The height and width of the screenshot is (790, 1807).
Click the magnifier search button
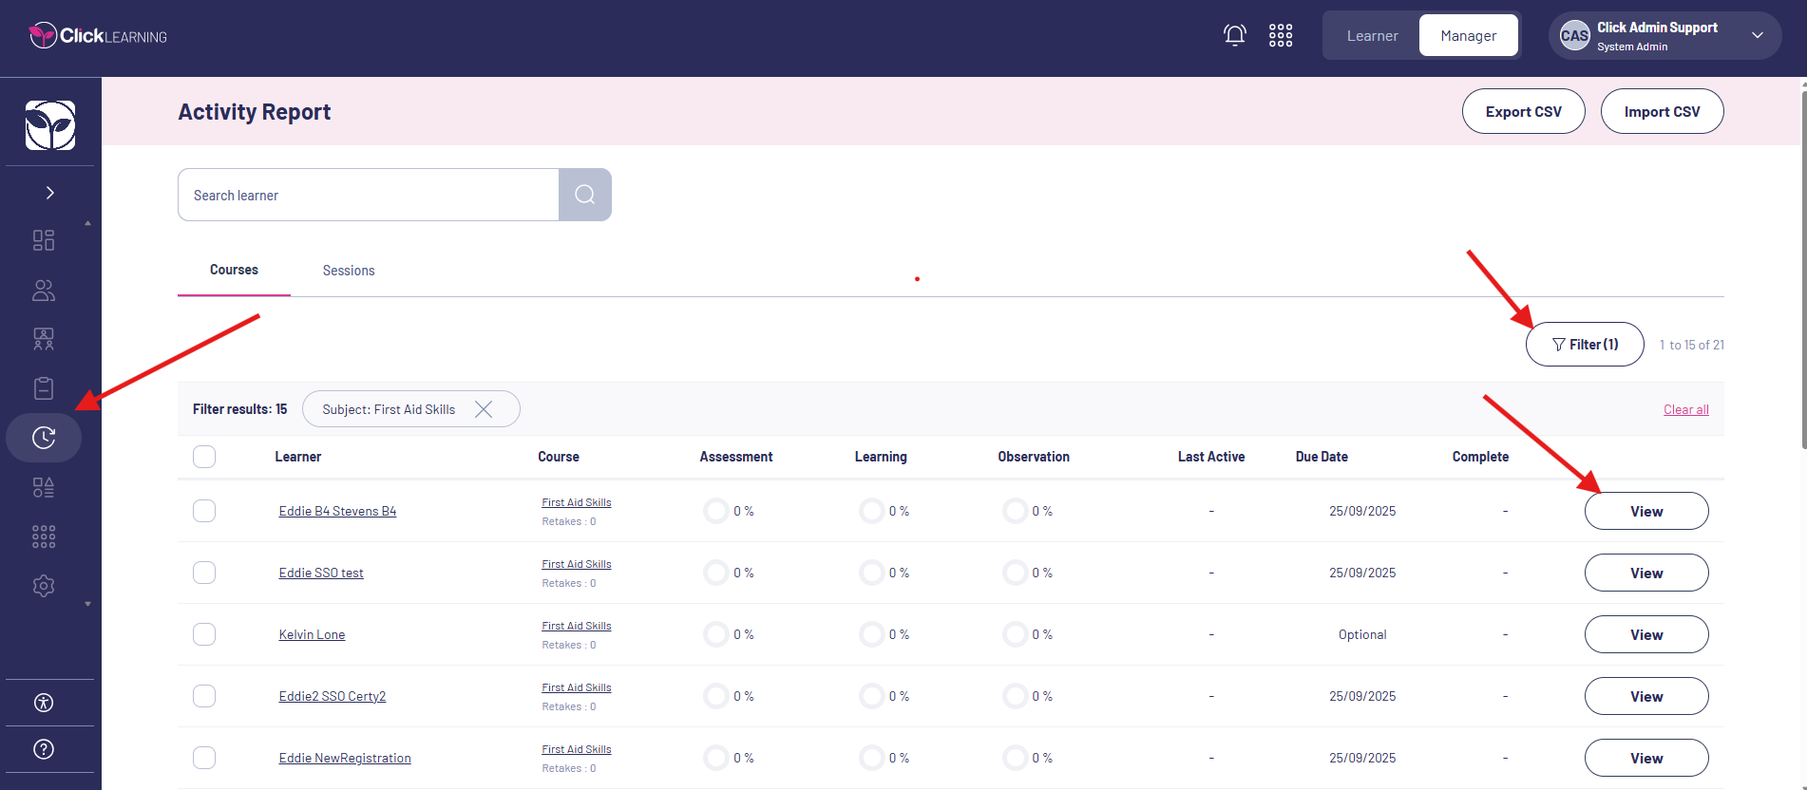pos(584,195)
